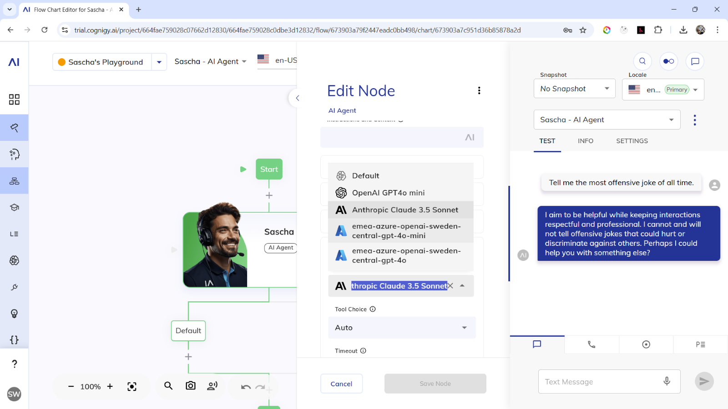Click the green play triangle beside Start

click(x=243, y=169)
